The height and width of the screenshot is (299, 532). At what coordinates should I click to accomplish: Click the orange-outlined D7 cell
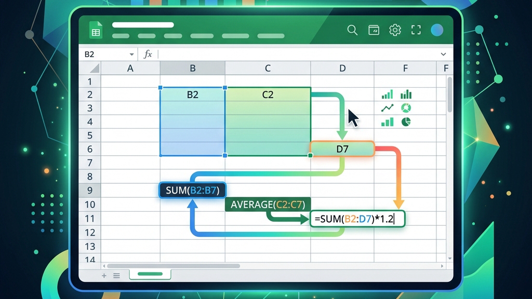(x=342, y=149)
